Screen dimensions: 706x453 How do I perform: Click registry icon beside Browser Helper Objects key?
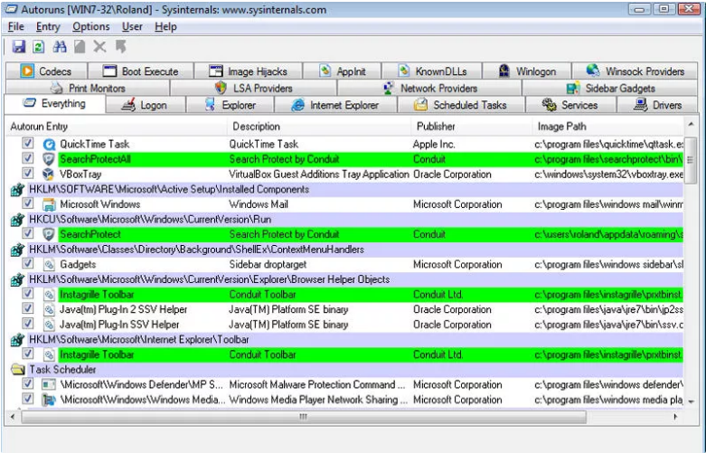[17, 279]
